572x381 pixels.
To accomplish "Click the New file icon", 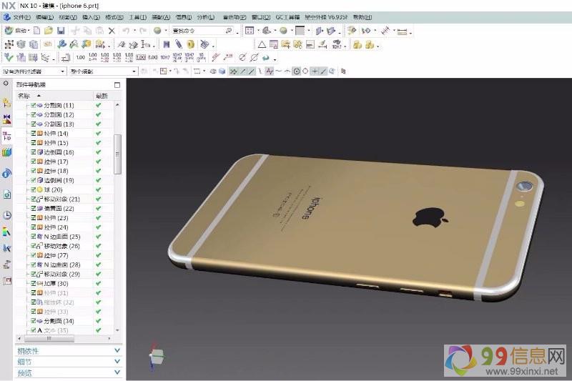I will (x=36, y=31).
